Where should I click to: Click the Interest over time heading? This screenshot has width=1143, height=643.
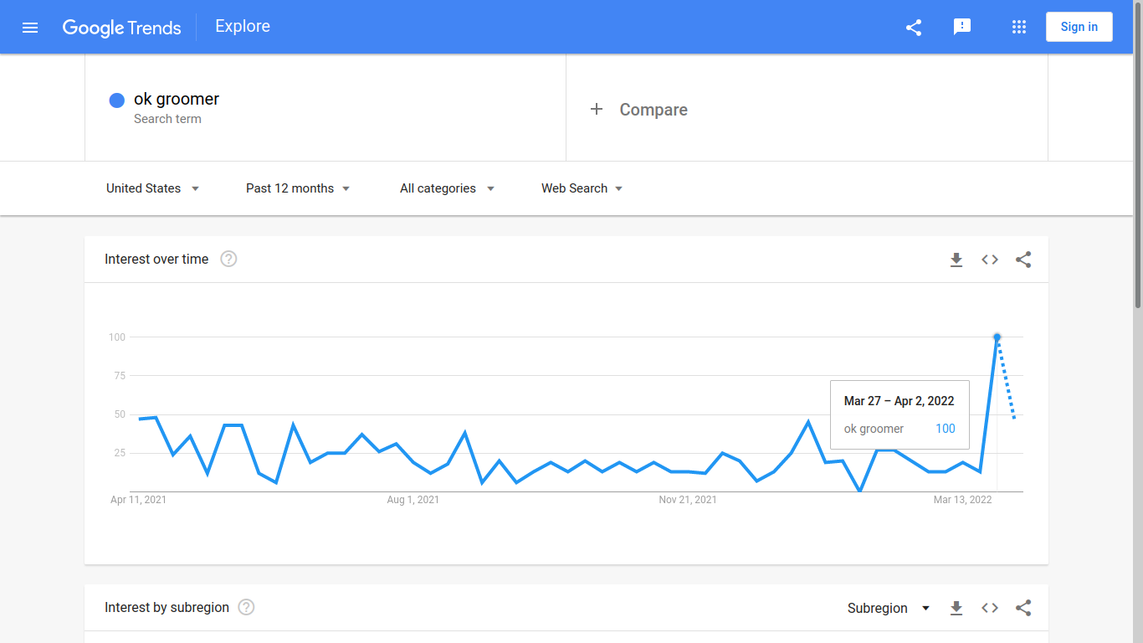(x=156, y=260)
